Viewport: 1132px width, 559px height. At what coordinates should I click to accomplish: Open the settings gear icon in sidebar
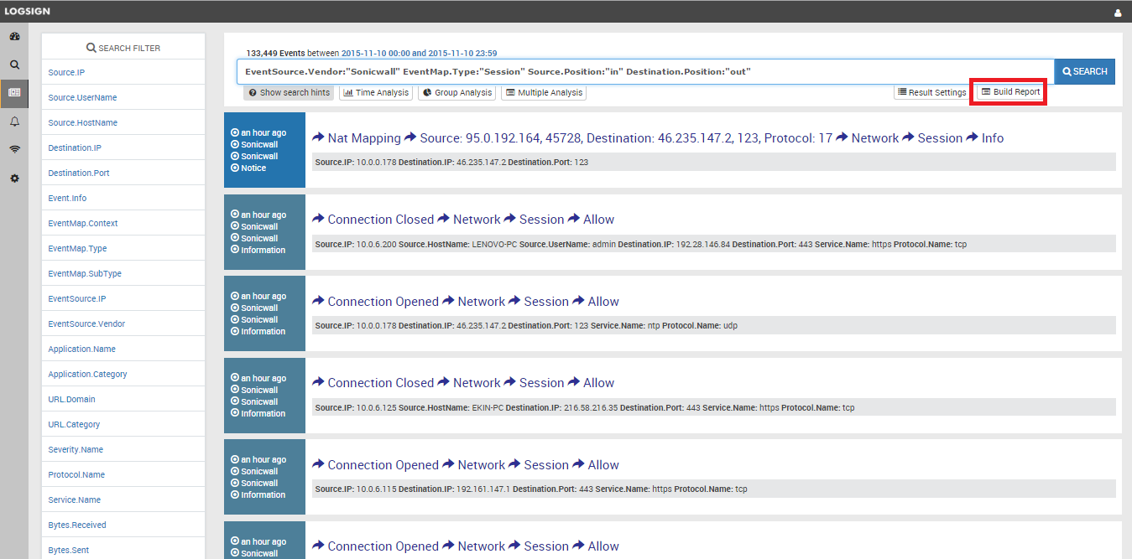[x=14, y=178]
